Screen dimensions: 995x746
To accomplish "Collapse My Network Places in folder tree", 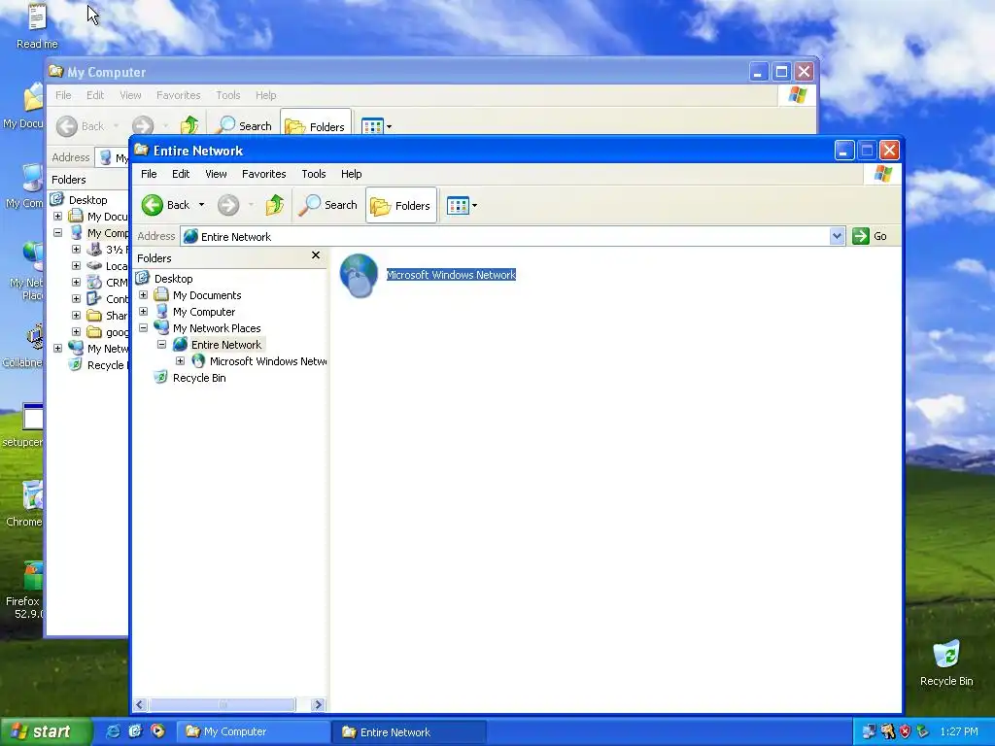I will click(144, 328).
